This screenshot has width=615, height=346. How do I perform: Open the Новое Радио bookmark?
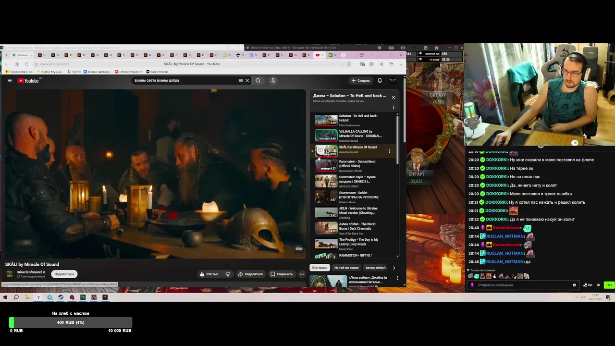[x=128, y=72]
